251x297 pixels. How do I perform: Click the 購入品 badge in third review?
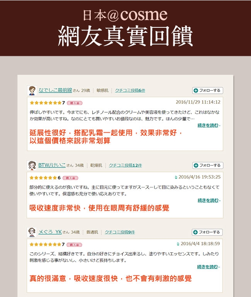pos(74,245)
